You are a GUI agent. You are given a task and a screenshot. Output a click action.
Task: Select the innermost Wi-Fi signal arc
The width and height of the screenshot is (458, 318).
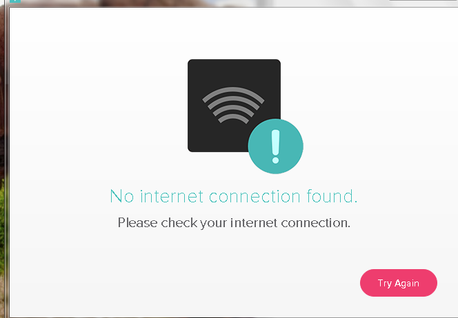pos(233,118)
